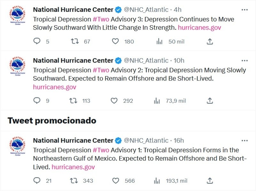Click the #Two hashtag in Advisory 1 tweet
Image resolution: width=256 pixels, height=191 pixels.
(x=101, y=150)
